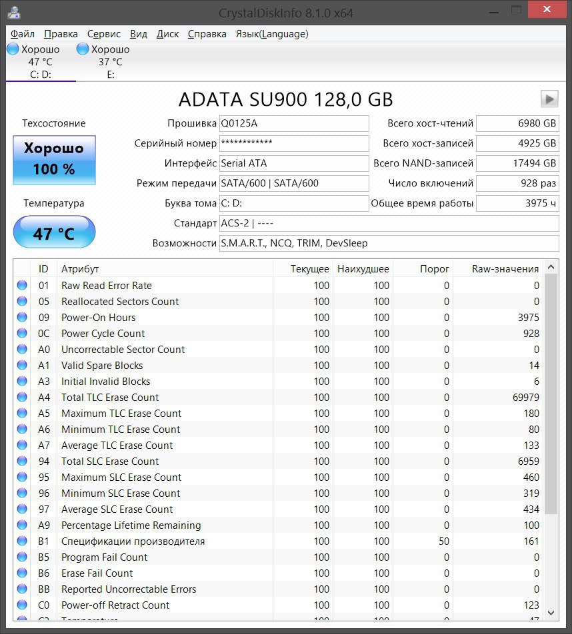Open the Правка menu

point(61,34)
